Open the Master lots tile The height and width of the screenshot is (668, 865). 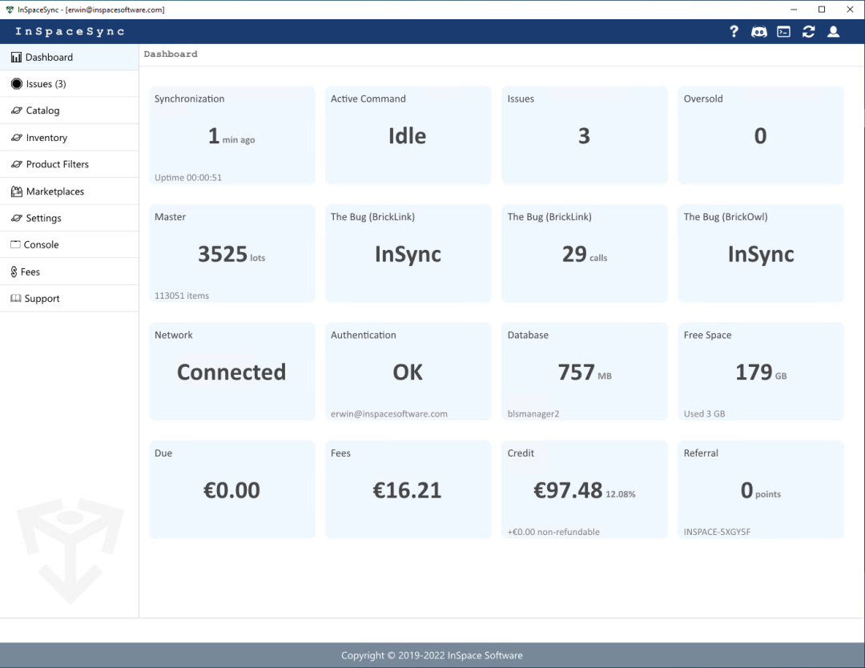point(231,254)
